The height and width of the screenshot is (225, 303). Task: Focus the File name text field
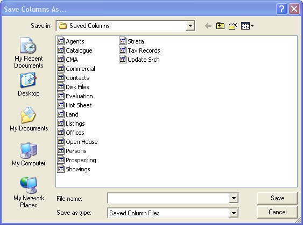pyautogui.click(x=168, y=198)
